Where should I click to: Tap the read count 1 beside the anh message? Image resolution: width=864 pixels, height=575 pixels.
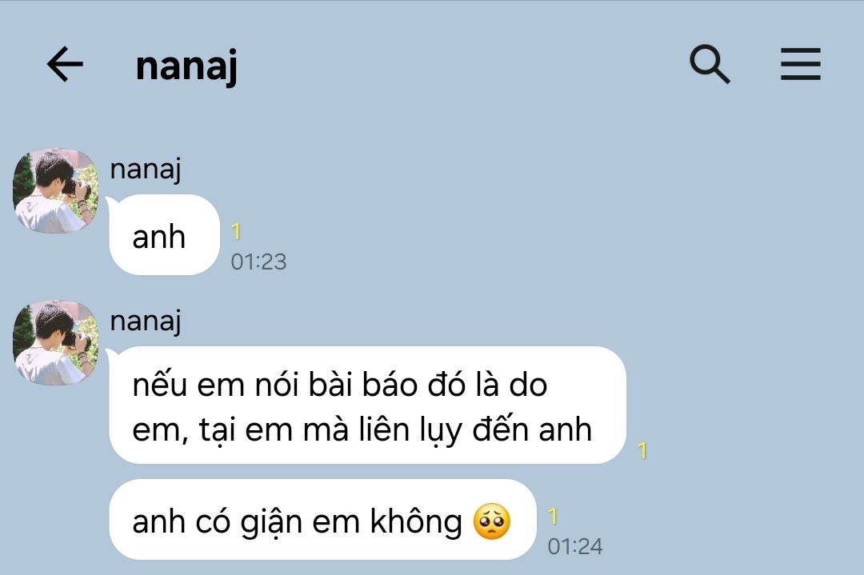[236, 232]
